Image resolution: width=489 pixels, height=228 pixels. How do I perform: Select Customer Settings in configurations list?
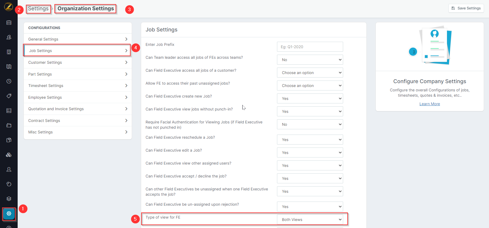coord(78,63)
